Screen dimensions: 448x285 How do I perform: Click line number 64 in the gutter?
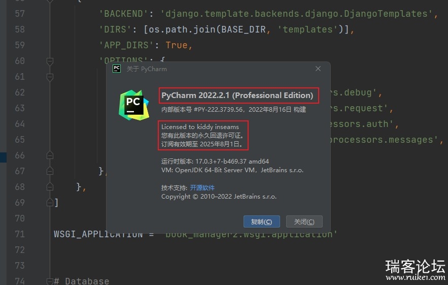[x=20, y=124]
